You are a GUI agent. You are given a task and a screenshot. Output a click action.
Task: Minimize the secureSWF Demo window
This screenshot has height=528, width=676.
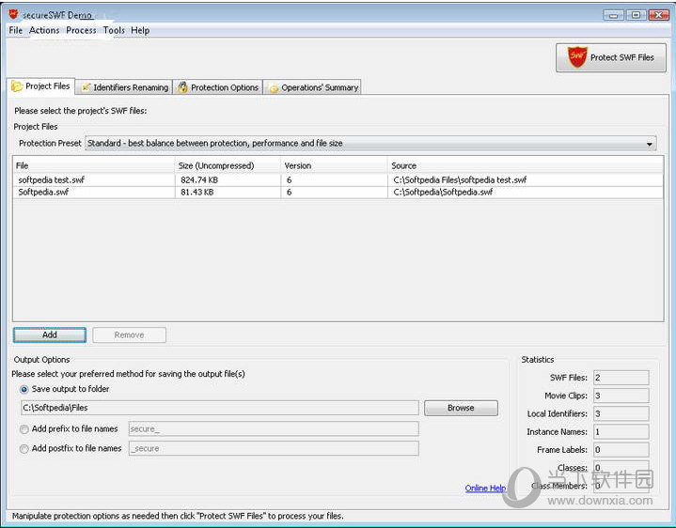614,15
